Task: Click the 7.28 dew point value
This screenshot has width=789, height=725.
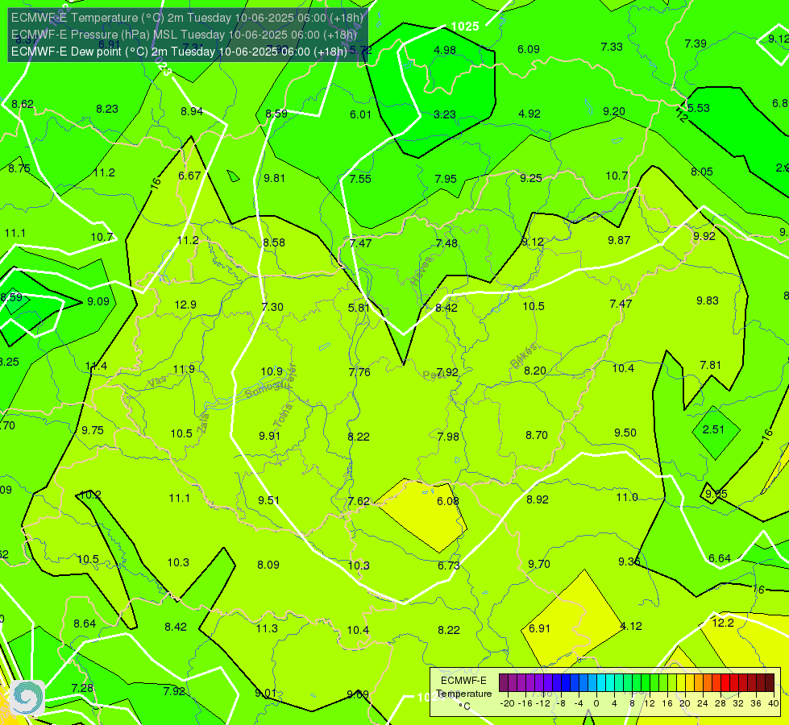Action: [x=82, y=688]
